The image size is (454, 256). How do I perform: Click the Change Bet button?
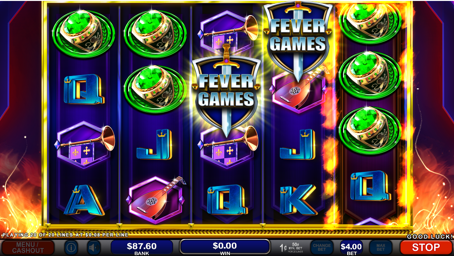click(322, 247)
